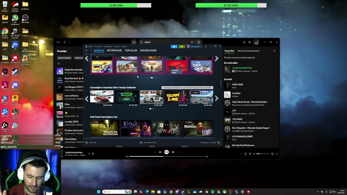
Task: Open Spotify friend activity icon
Action: (x=250, y=42)
